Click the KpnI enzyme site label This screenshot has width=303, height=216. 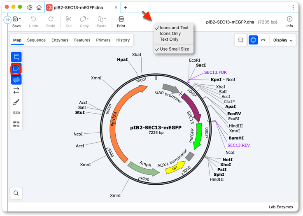pos(216,79)
